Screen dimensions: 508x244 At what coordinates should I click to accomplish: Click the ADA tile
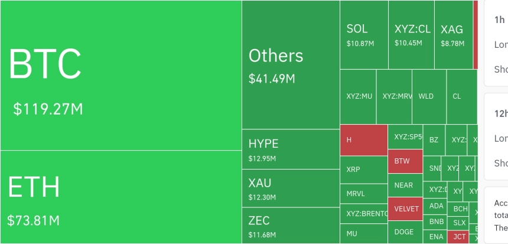pyautogui.click(x=435, y=206)
